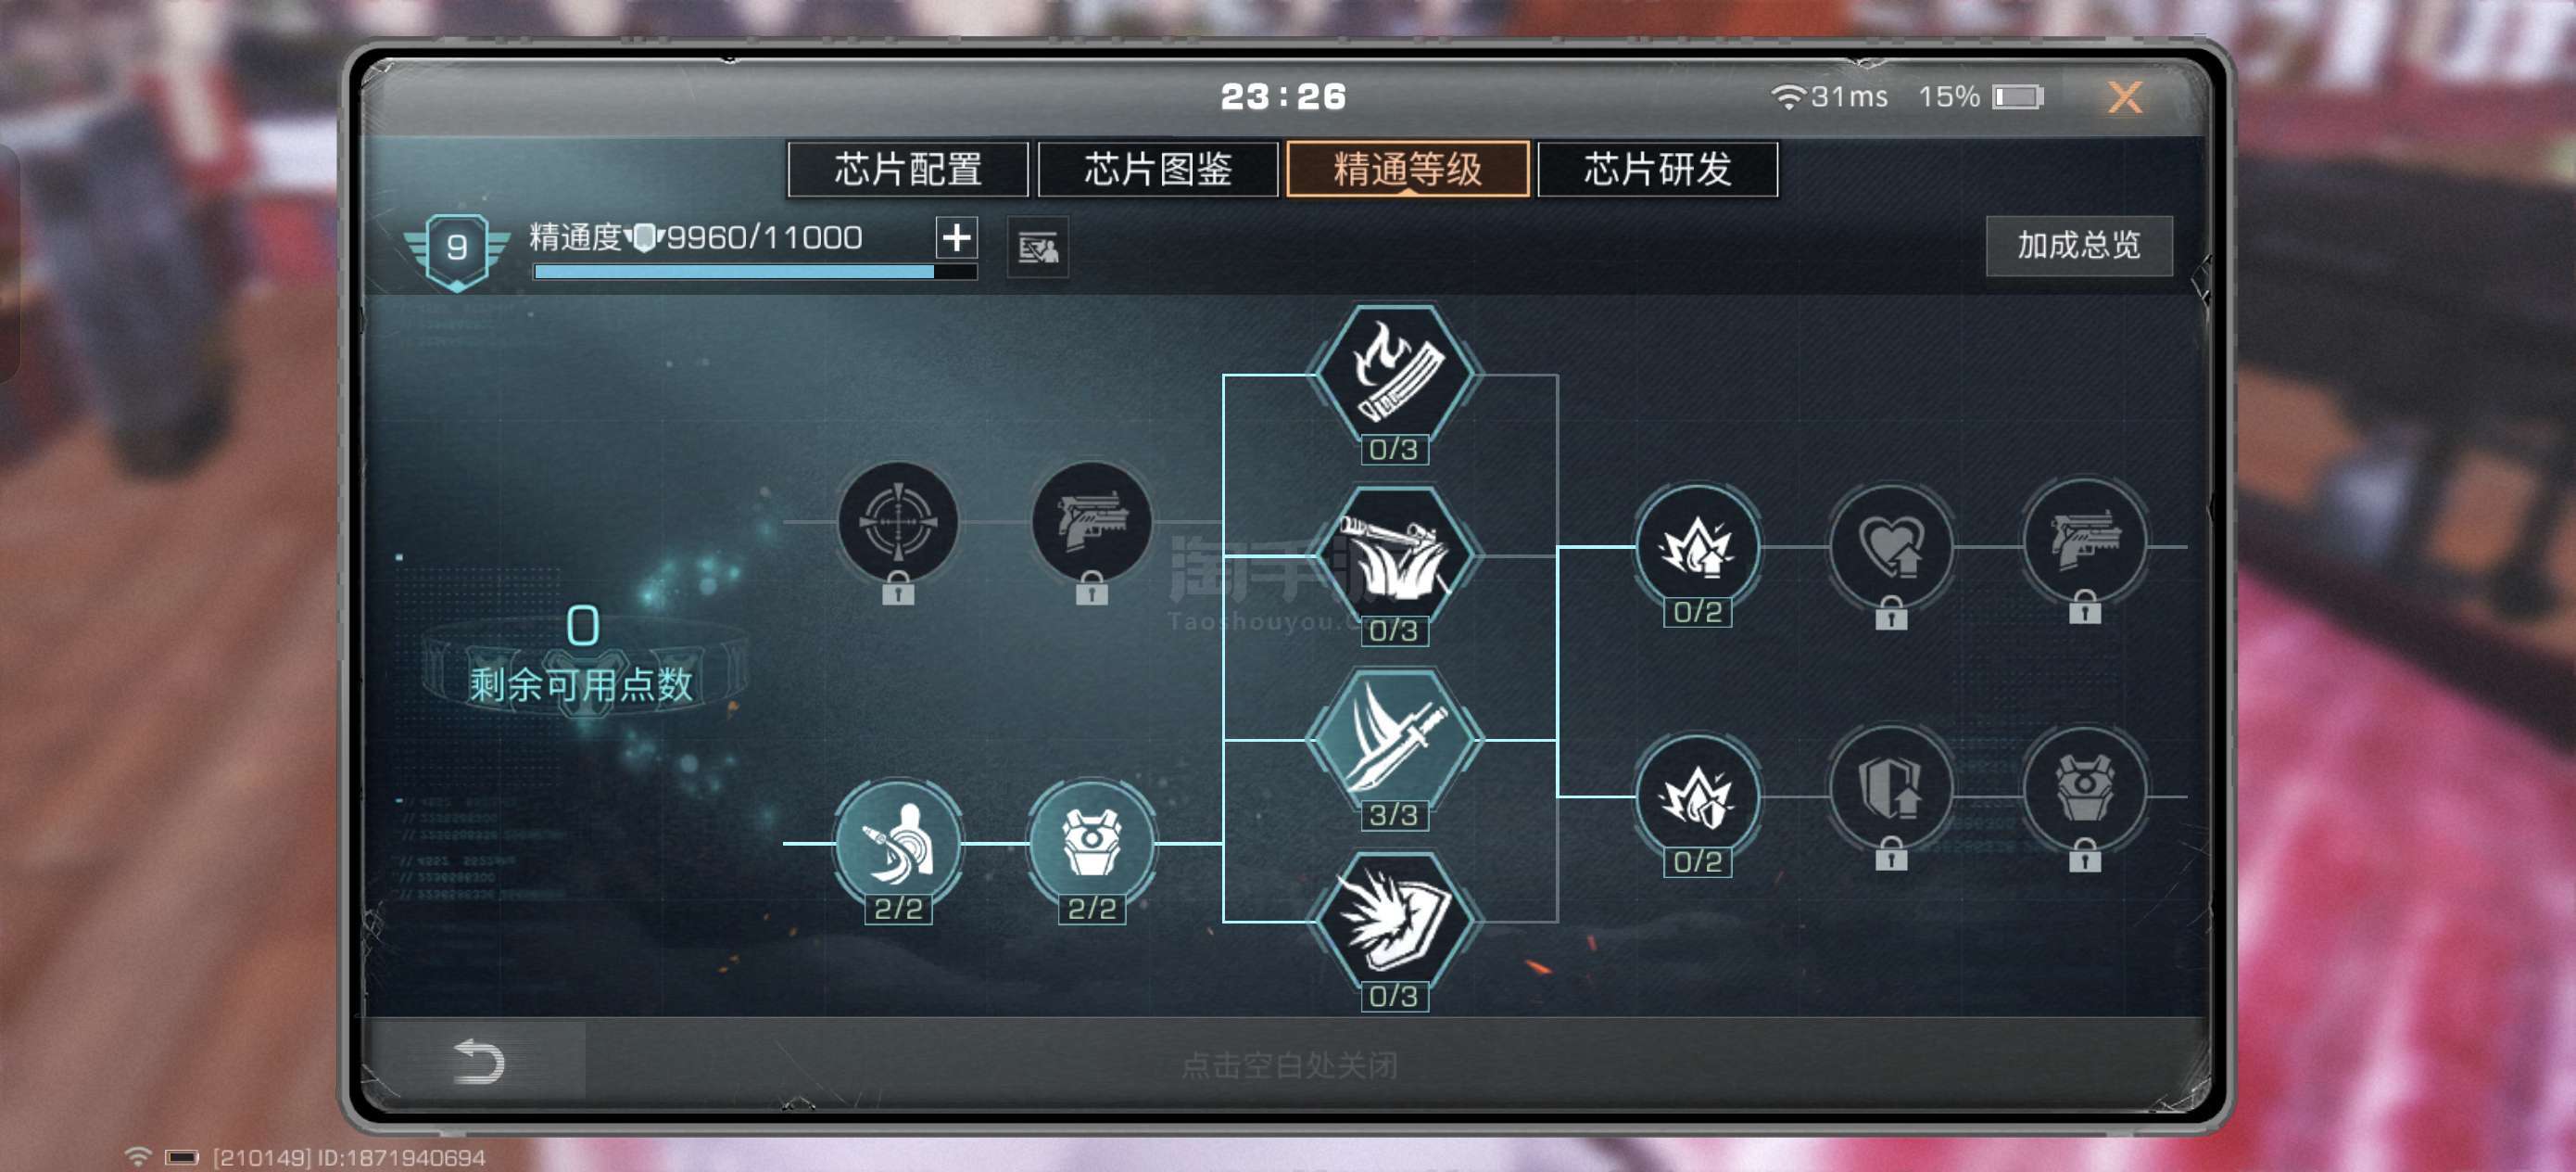Select the sniper in grass skill node
Screen dimensions: 2576x1172
pos(1394,555)
